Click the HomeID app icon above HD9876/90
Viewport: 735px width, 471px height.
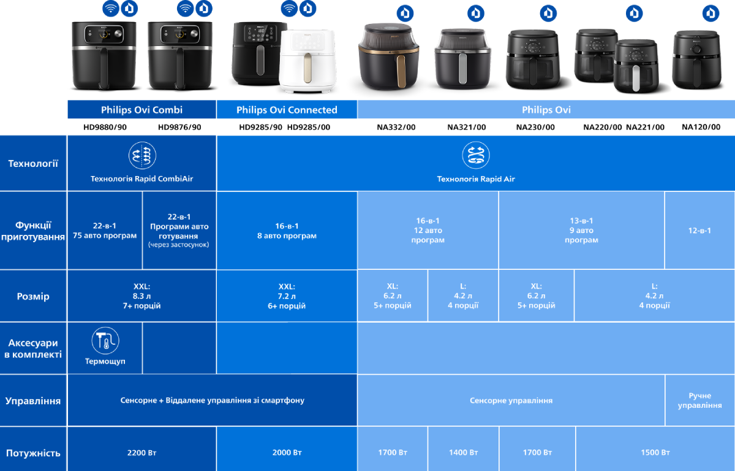(x=205, y=9)
